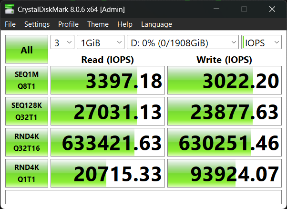
Task: Open the Settings menu
Action: pyautogui.click(x=37, y=24)
